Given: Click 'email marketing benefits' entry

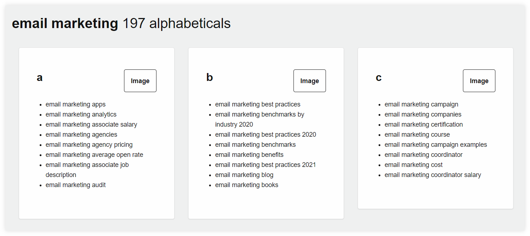Looking at the screenshot, I should click(x=249, y=155).
